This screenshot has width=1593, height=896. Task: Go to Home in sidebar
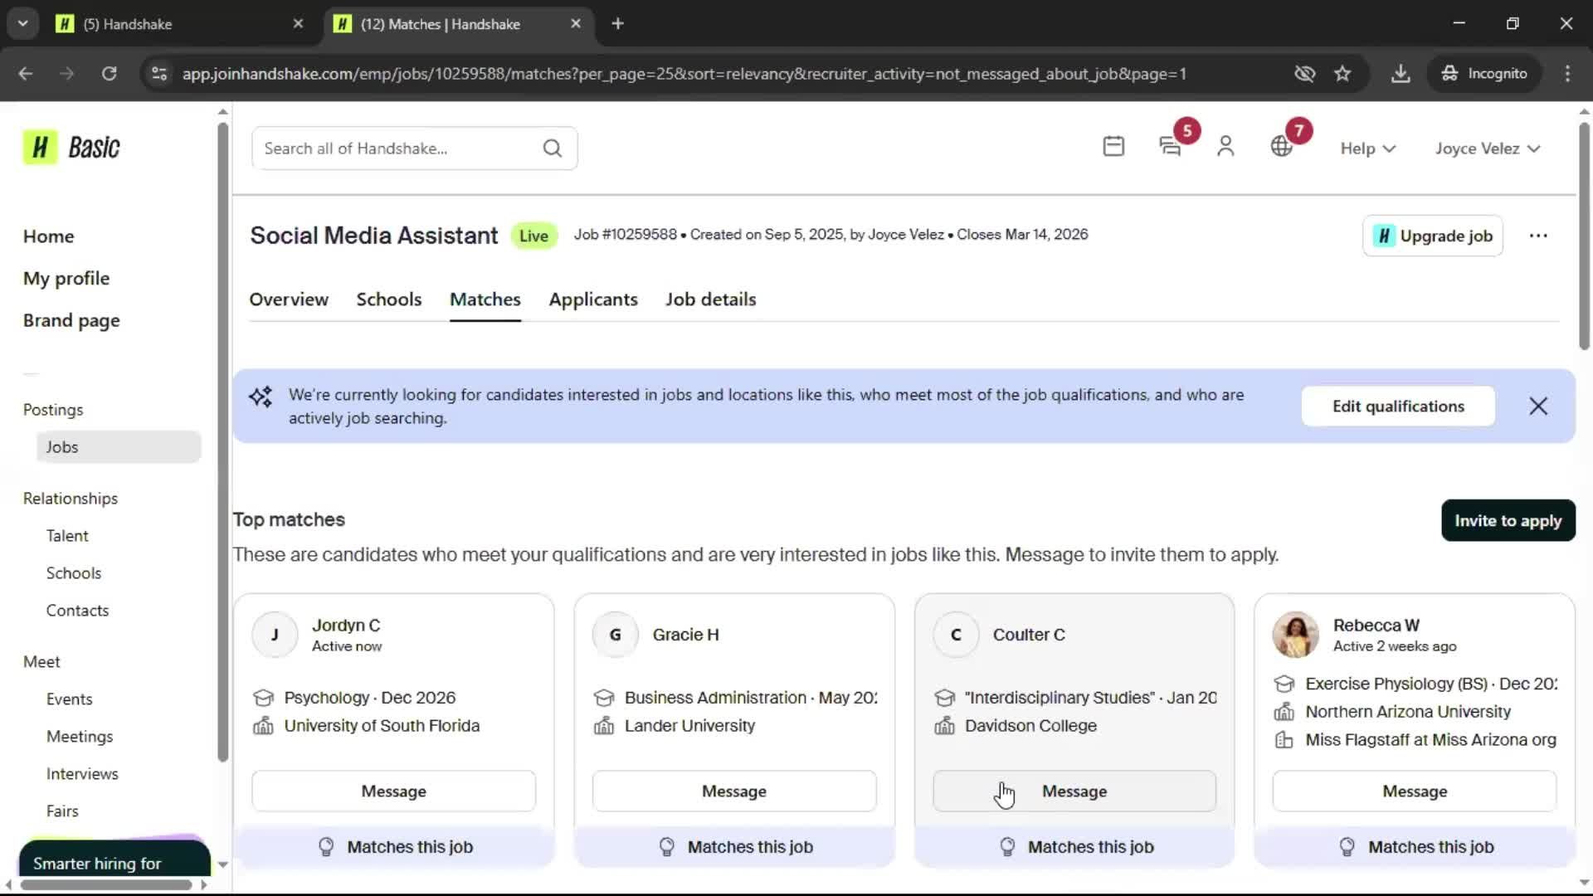coord(49,236)
